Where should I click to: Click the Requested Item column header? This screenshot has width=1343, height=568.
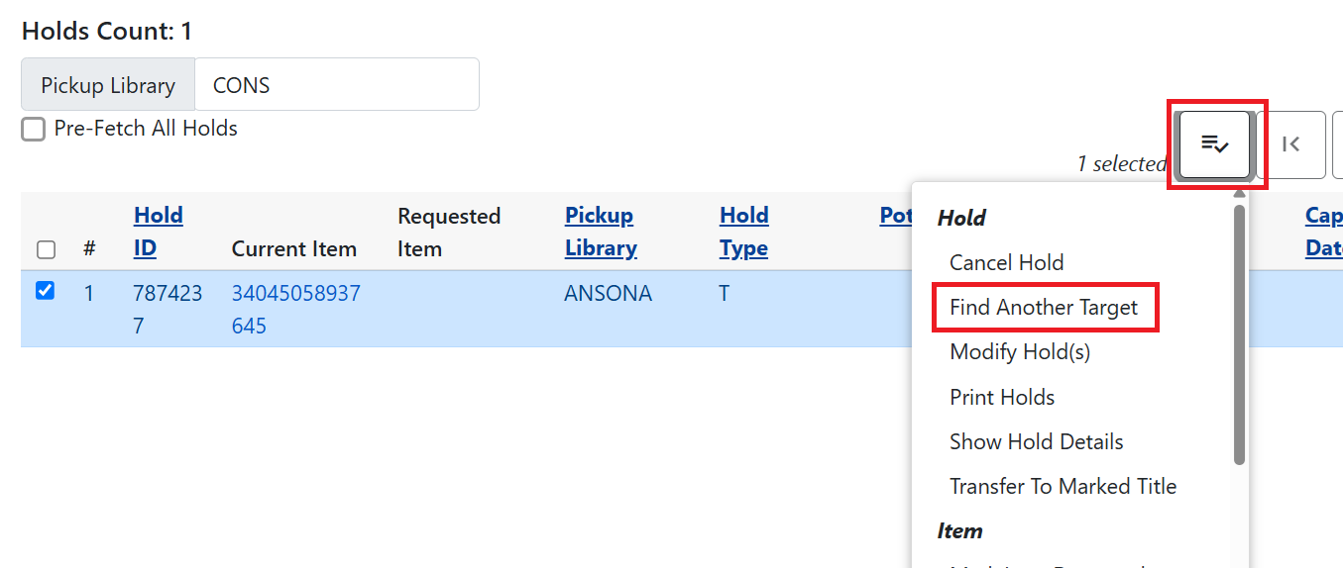(448, 232)
